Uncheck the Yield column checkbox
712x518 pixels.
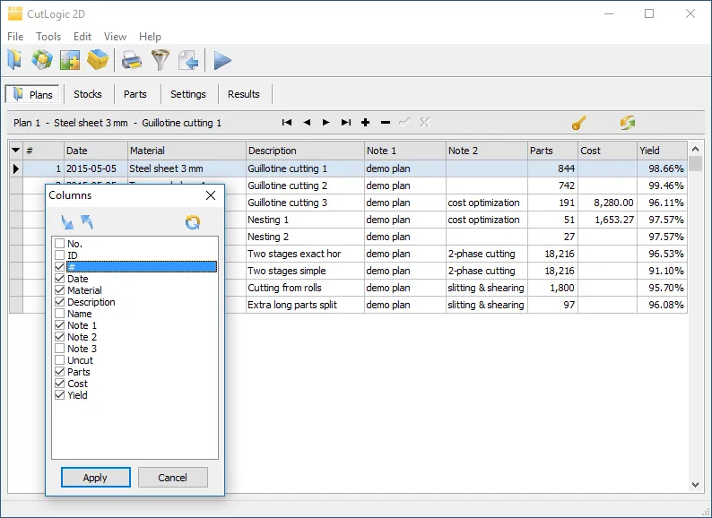pyautogui.click(x=60, y=395)
